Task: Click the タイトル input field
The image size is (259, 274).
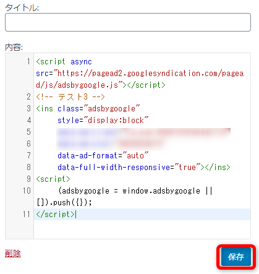Action: click(128, 22)
